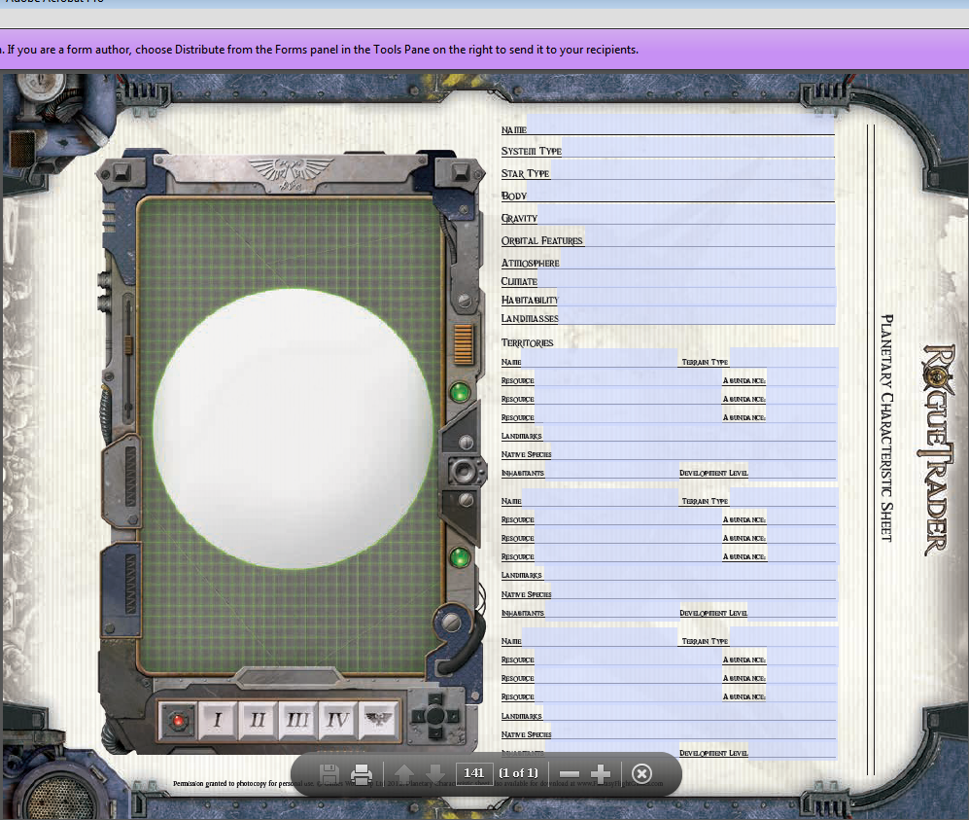Click the third territory's Name field
Viewport: 969px width, 820px height.
[x=600, y=637]
